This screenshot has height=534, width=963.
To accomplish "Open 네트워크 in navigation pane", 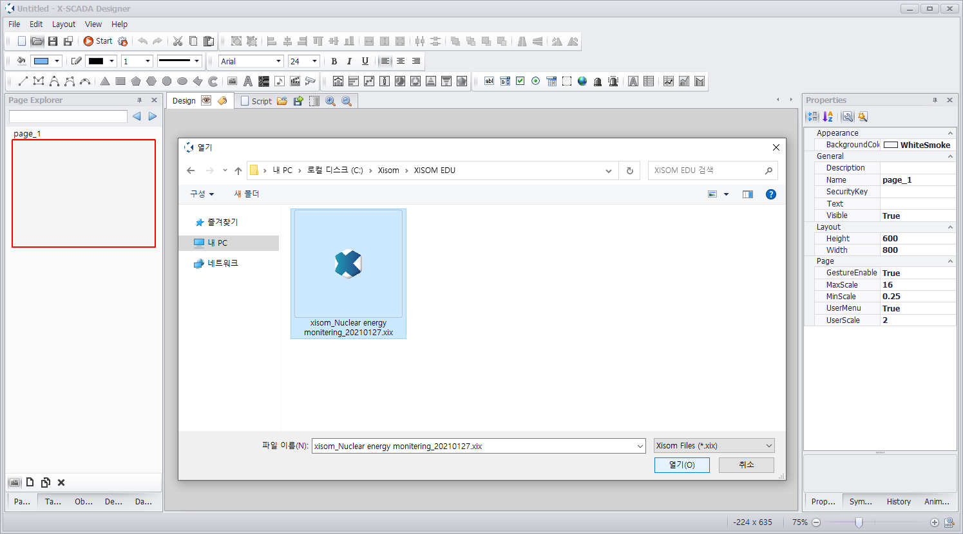I will point(222,263).
